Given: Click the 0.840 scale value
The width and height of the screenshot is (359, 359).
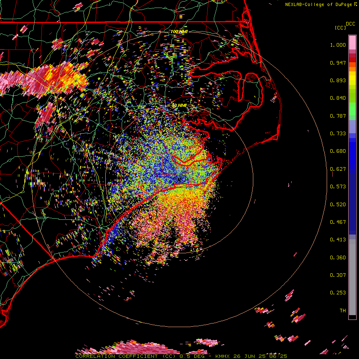Looking at the screenshot, I should click(338, 98).
